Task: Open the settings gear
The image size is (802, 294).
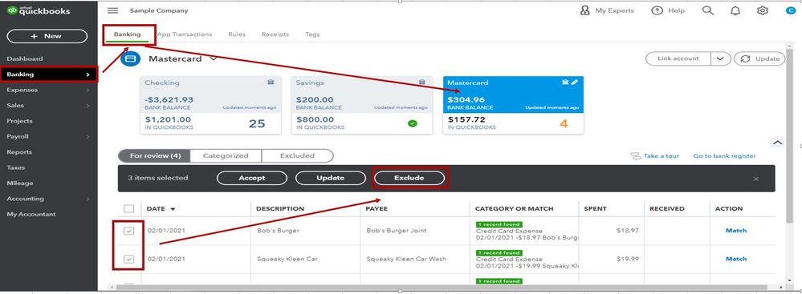Action: pyautogui.click(x=763, y=10)
